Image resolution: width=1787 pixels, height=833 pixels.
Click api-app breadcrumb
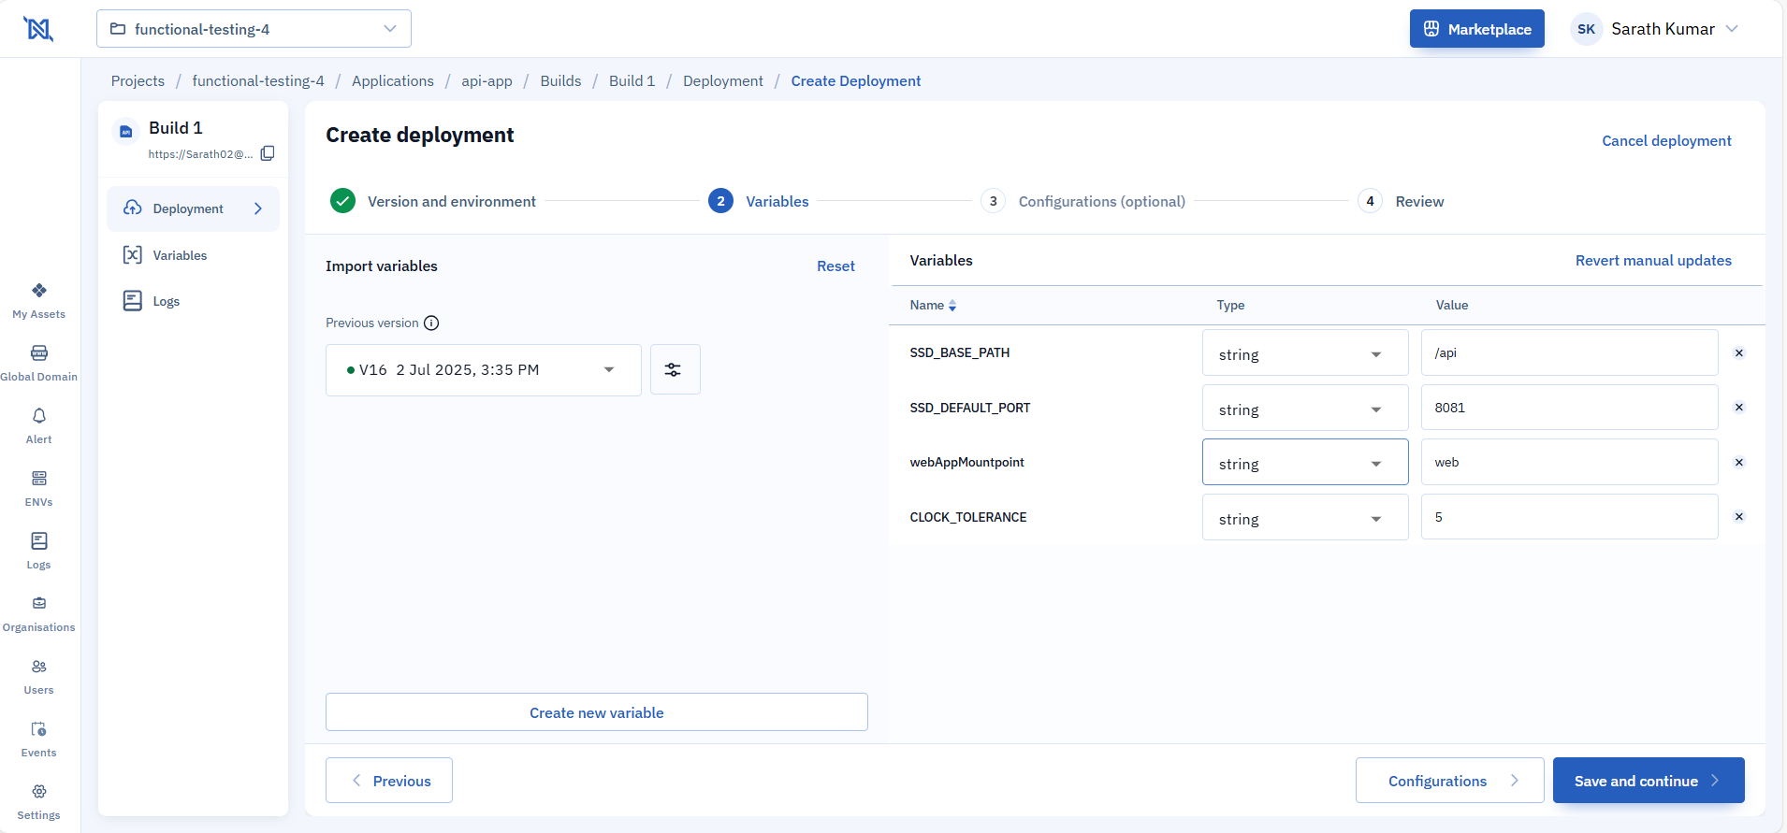[487, 81]
